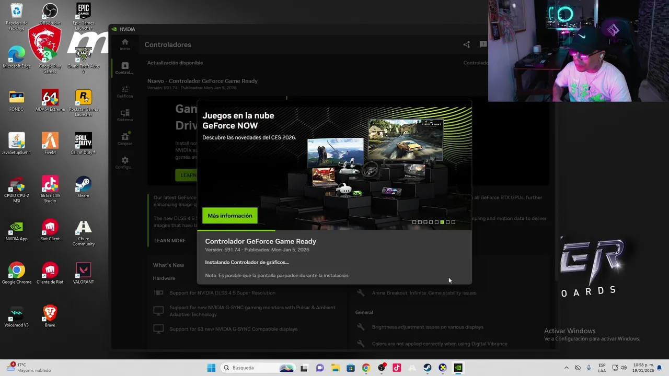
Task: Open Rockstar Games Launcher desktop icon
Action: click(x=84, y=103)
